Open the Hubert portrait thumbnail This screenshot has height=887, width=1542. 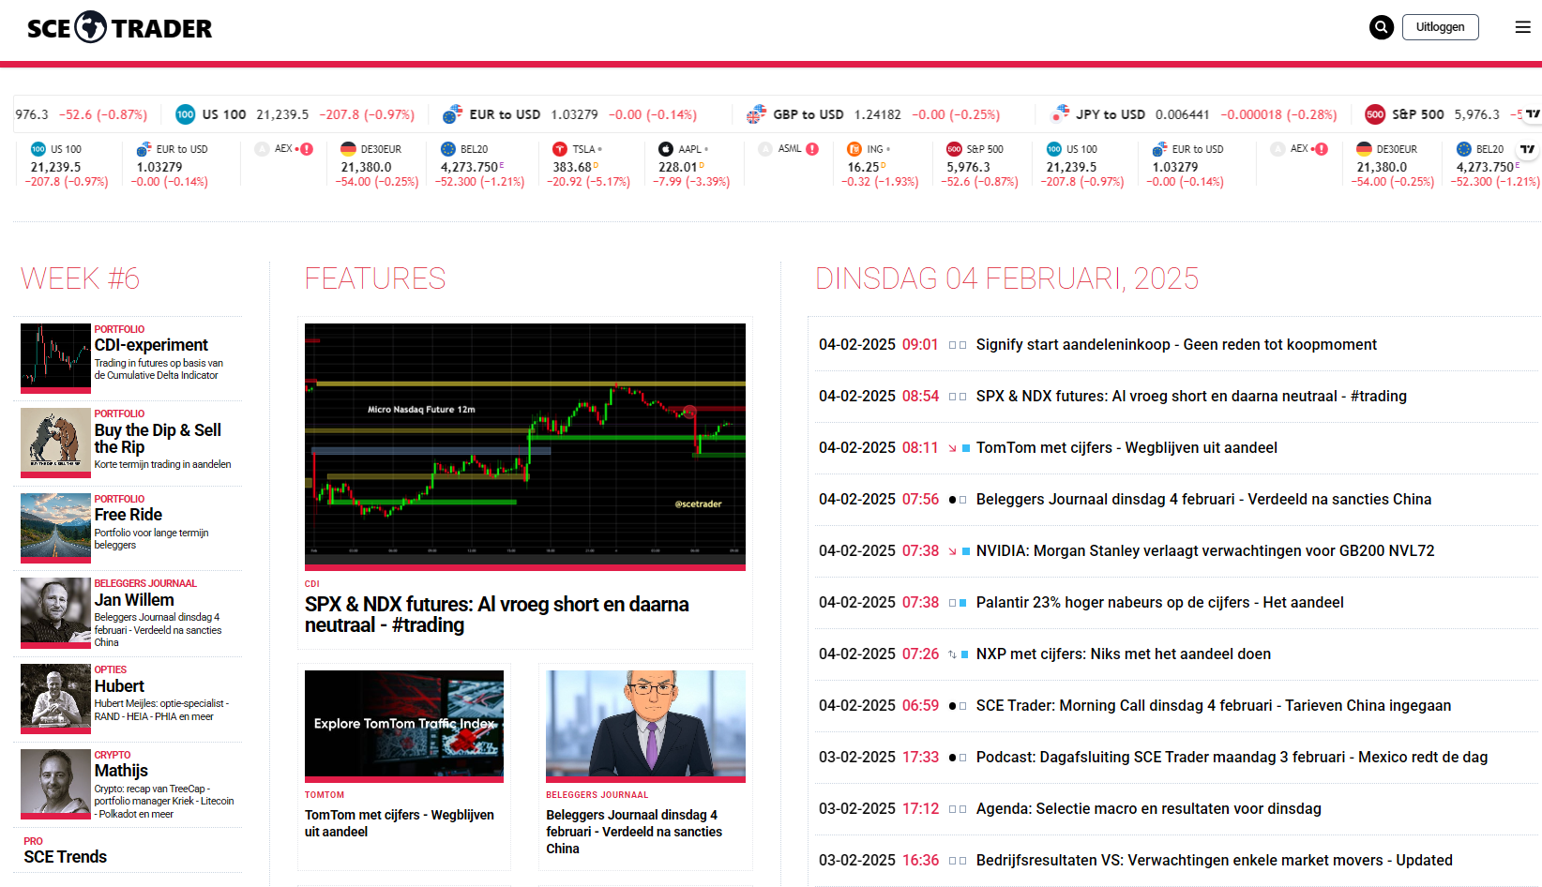click(x=56, y=699)
